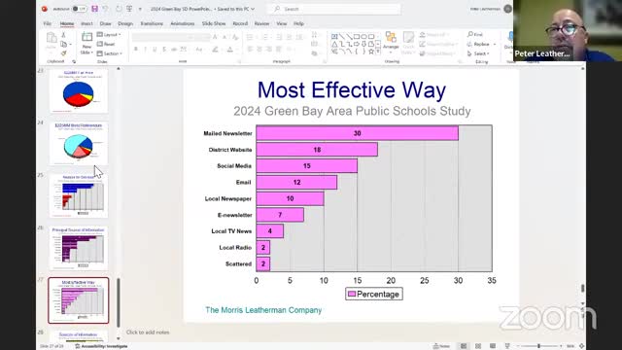Click the Reset button
The height and width of the screenshot is (350, 622).
[x=106, y=44]
